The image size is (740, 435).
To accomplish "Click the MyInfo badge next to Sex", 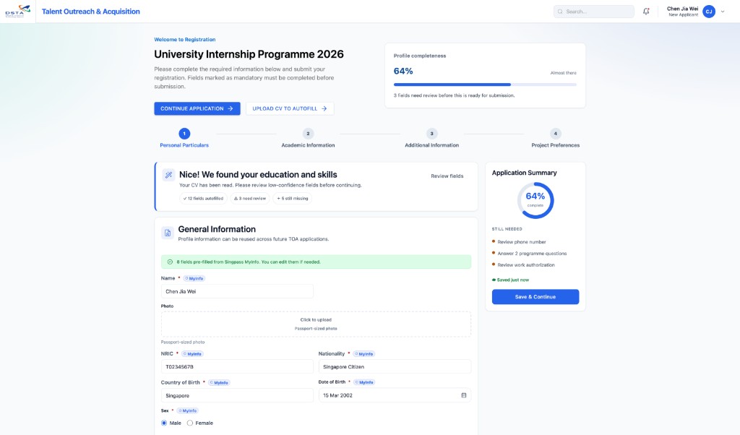I will (187, 411).
